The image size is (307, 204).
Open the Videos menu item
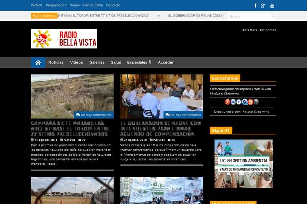pyautogui.click(x=76, y=62)
